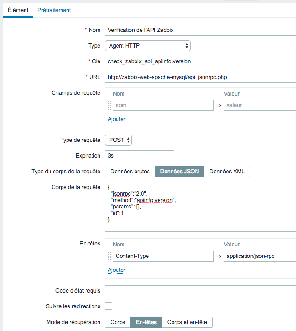
Task: Click the URL input field
Action: (201, 77)
